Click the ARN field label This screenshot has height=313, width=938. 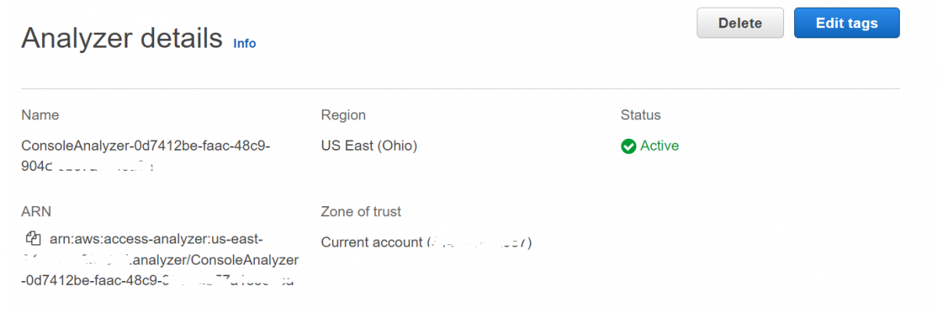point(36,212)
